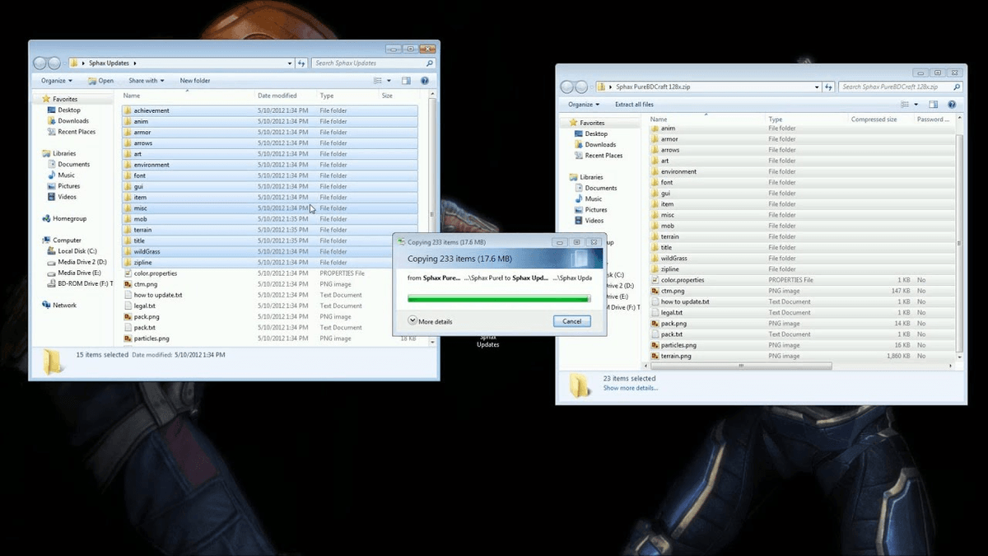Open the Downloads favorite in zip window
Image resolution: width=988 pixels, height=556 pixels.
pyautogui.click(x=600, y=144)
